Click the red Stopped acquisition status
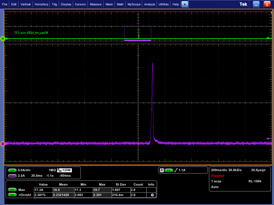The height and width of the screenshot is (205, 274). (218, 176)
